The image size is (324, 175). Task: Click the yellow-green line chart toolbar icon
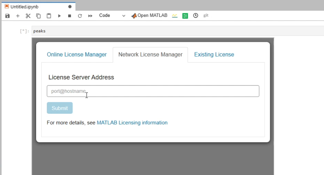tap(175, 16)
